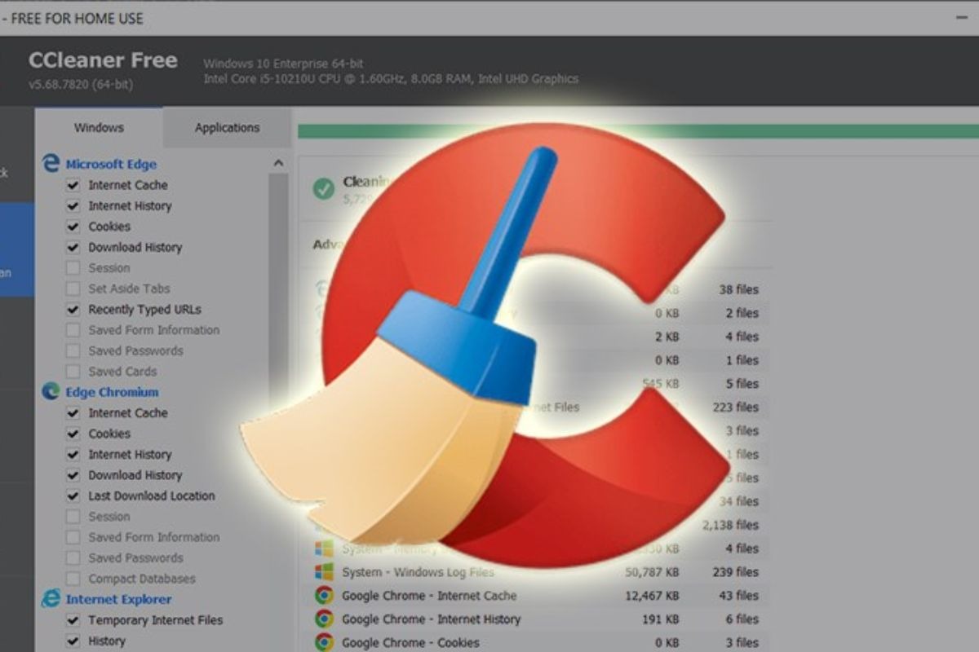Select the Internet Explorer section heading

pos(118,599)
